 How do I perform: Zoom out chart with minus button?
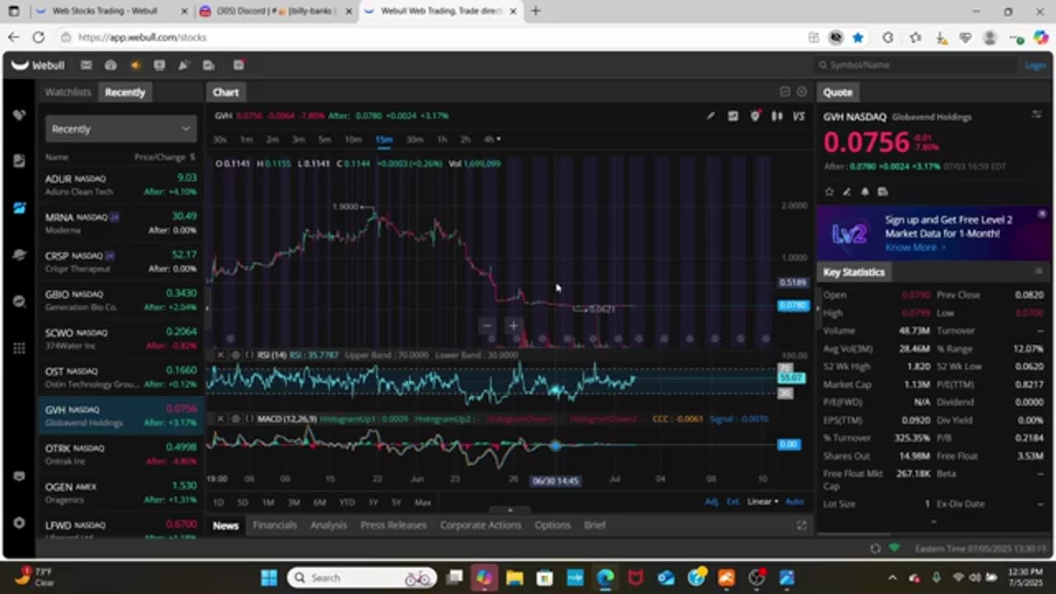[x=487, y=326]
